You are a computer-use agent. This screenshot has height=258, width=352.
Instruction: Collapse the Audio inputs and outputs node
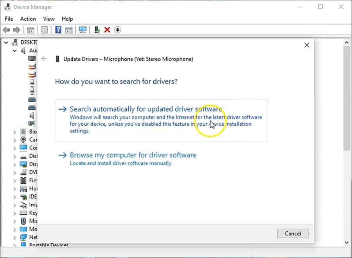(x=14, y=51)
